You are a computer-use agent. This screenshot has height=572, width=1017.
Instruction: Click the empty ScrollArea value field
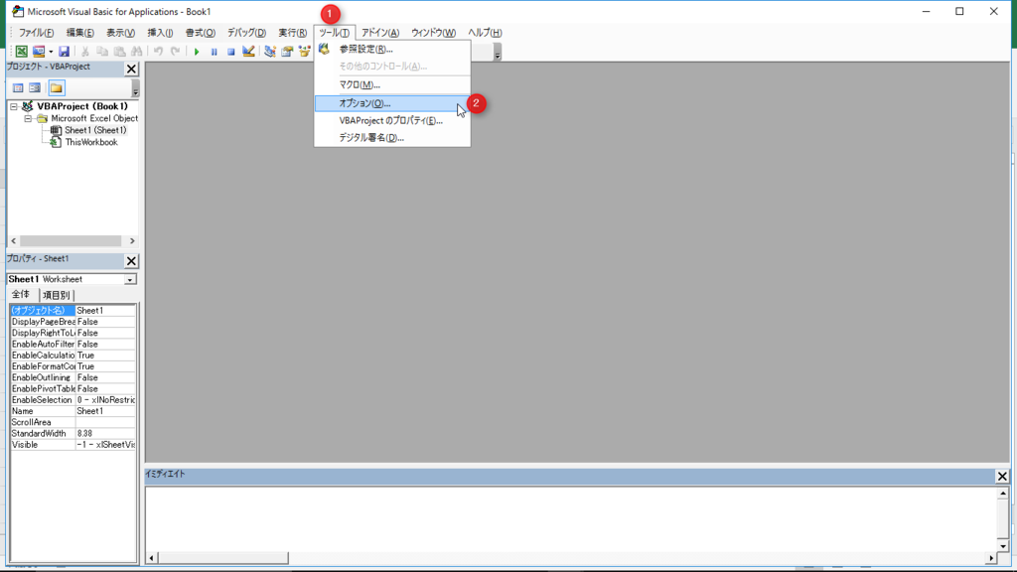pos(105,422)
